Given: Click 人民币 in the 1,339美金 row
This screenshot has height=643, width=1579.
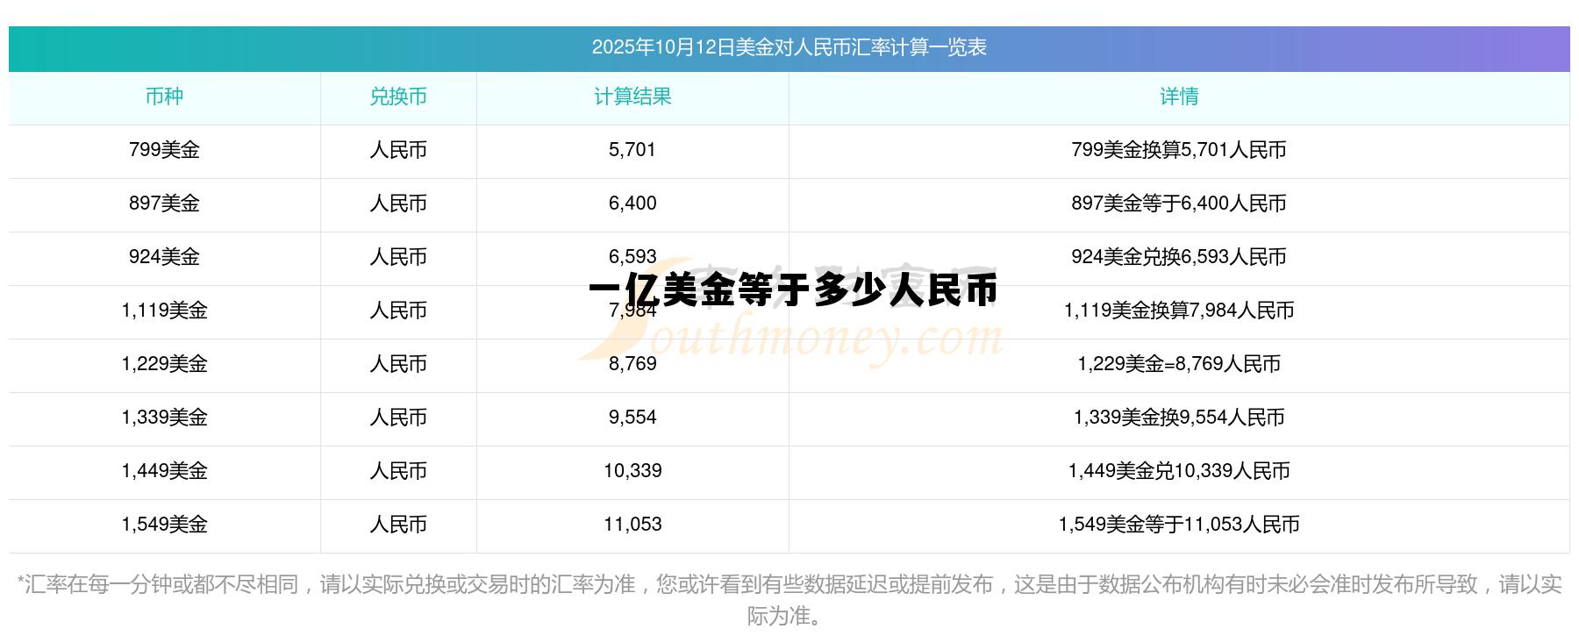Looking at the screenshot, I should point(398,418).
